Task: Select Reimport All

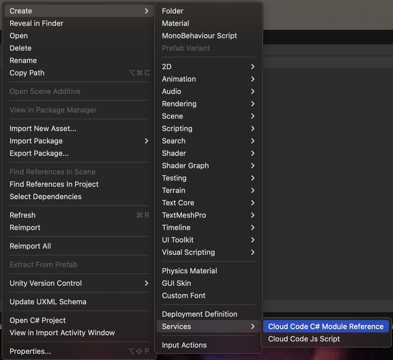Action: click(x=30, y=246)
